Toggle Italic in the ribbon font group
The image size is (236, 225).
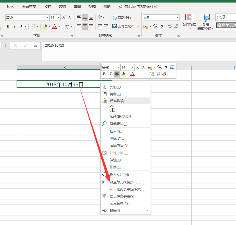[14, 26]
